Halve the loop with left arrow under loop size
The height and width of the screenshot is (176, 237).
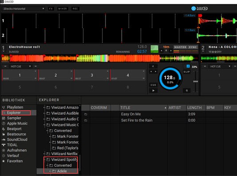(x=151, y=71)
